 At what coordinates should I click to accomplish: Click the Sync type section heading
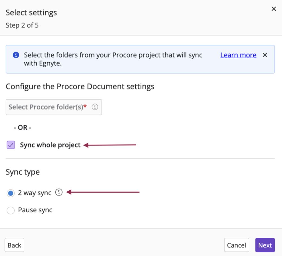coord(23,172)
